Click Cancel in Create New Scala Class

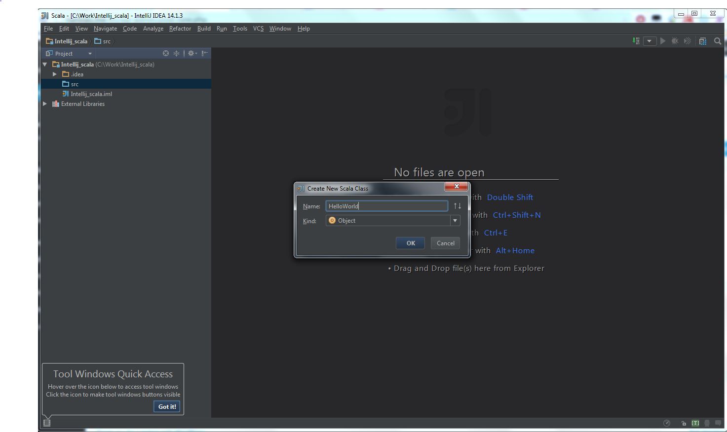tap(446, 243)
